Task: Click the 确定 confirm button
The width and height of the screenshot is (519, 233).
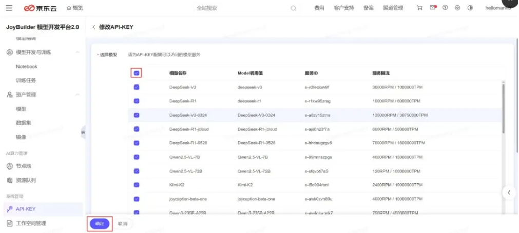Action: [100, 224]
